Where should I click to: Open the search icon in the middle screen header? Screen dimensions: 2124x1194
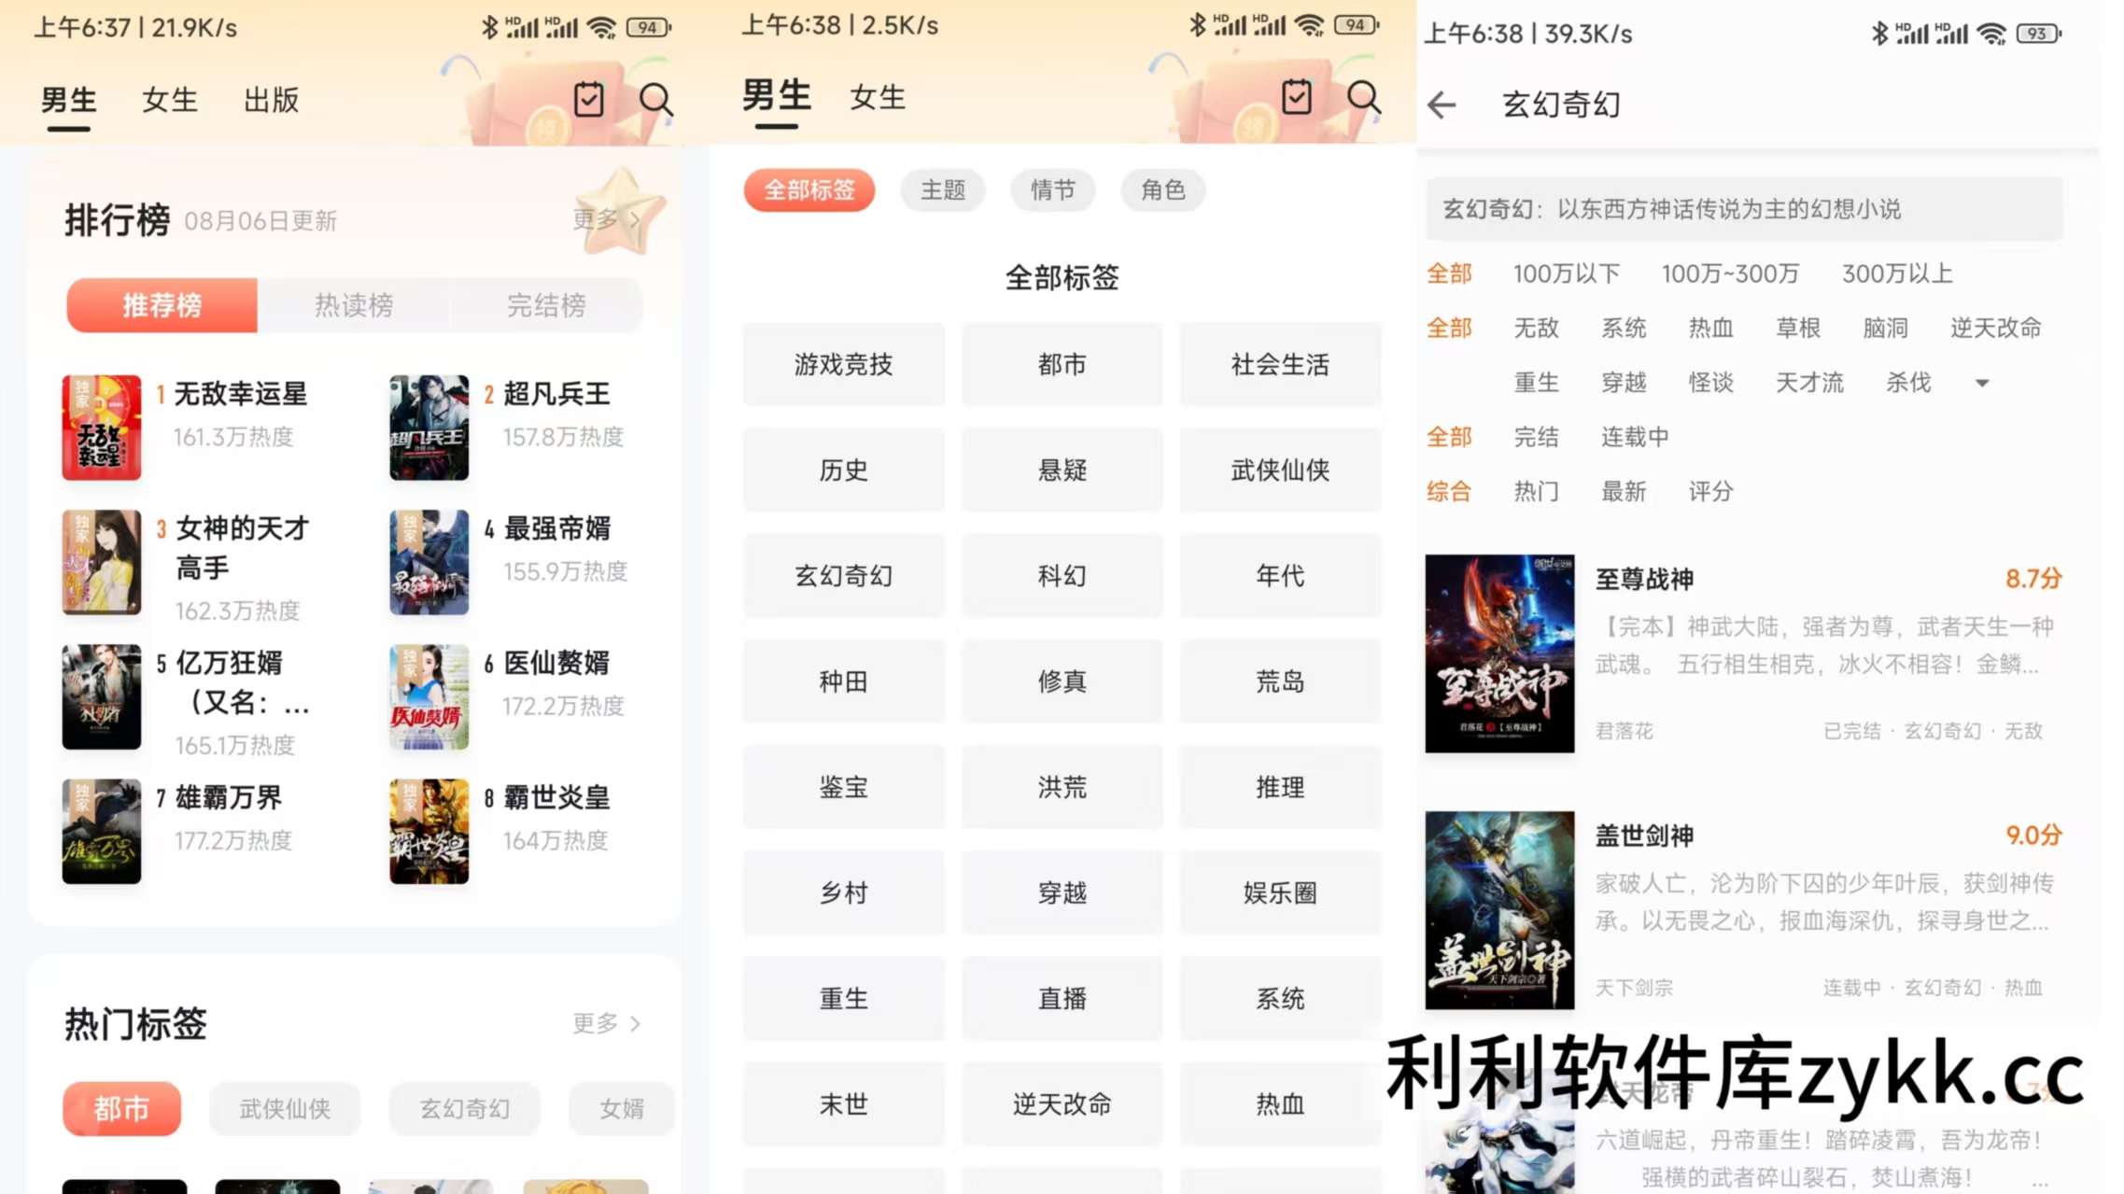coord(1363,97)
